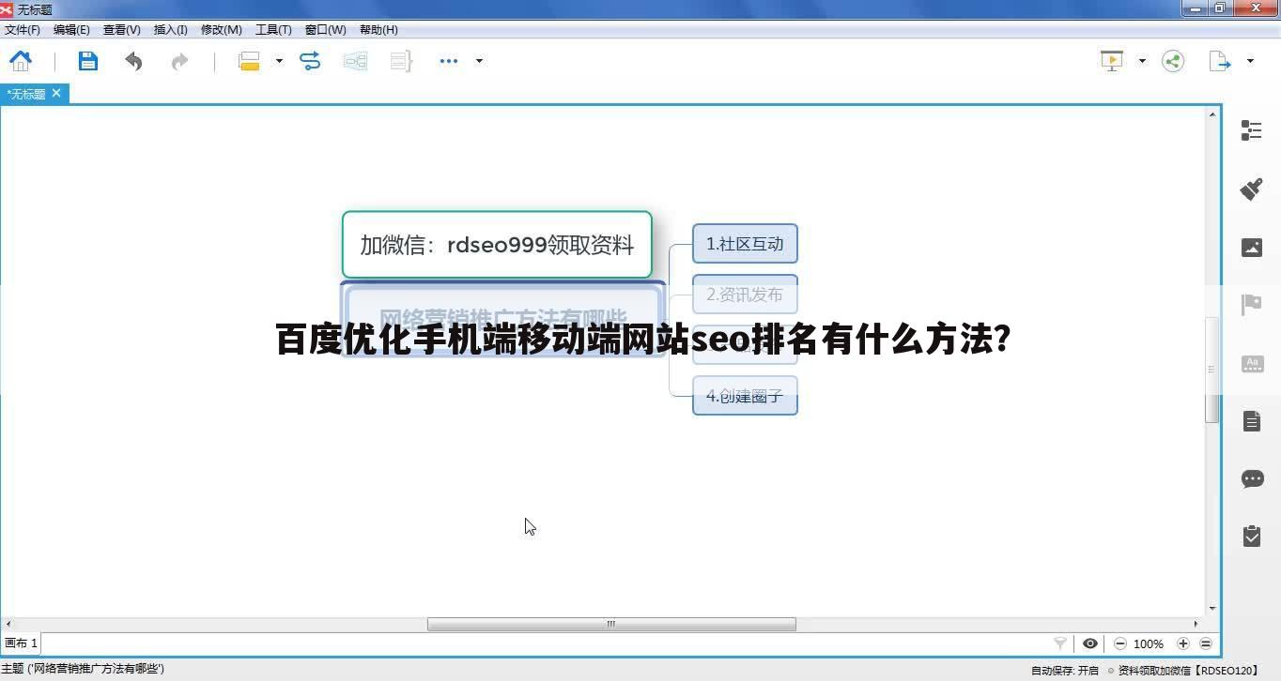1281x681 pixels.
Task: Open the Image gallery panel
Action: (1252, 248)
